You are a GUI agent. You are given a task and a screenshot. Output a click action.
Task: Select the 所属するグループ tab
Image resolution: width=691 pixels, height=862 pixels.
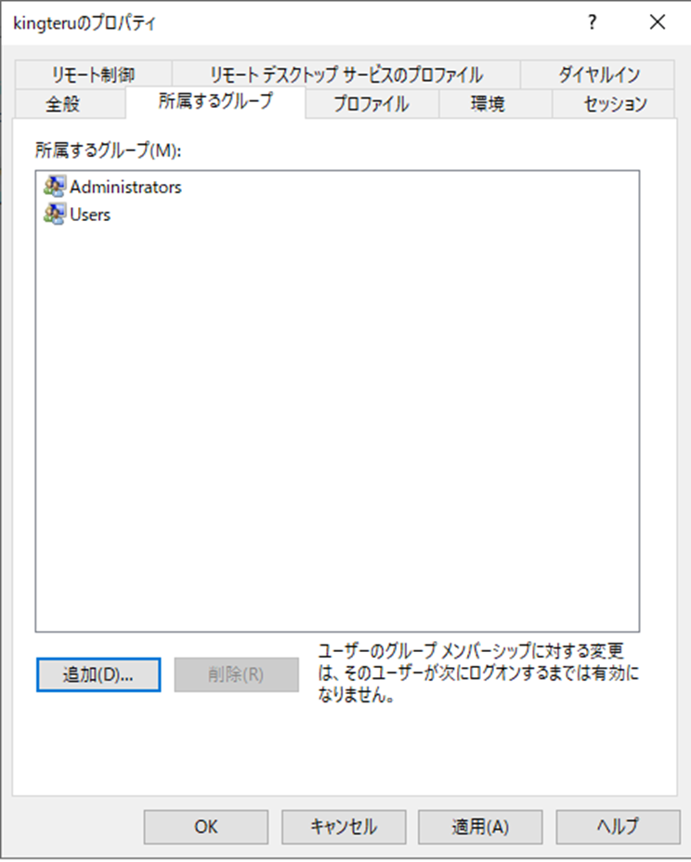pyautogui.click(x=215, y=101)
